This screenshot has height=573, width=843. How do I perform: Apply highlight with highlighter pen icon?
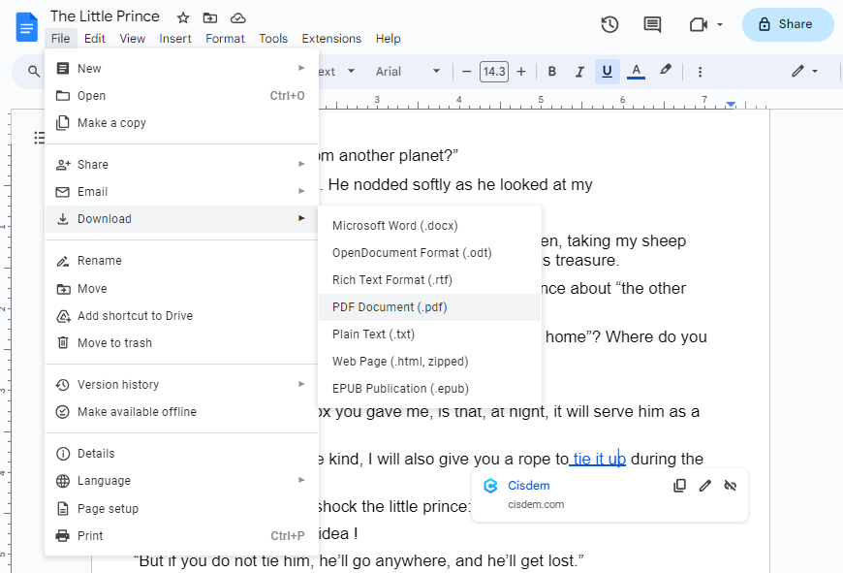665,71
